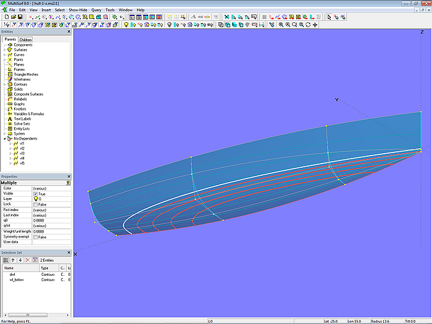Click the Triangle Meshes entity icon
Screen dimensions: 432x324
pyautogui.click(x=10, y=74)
